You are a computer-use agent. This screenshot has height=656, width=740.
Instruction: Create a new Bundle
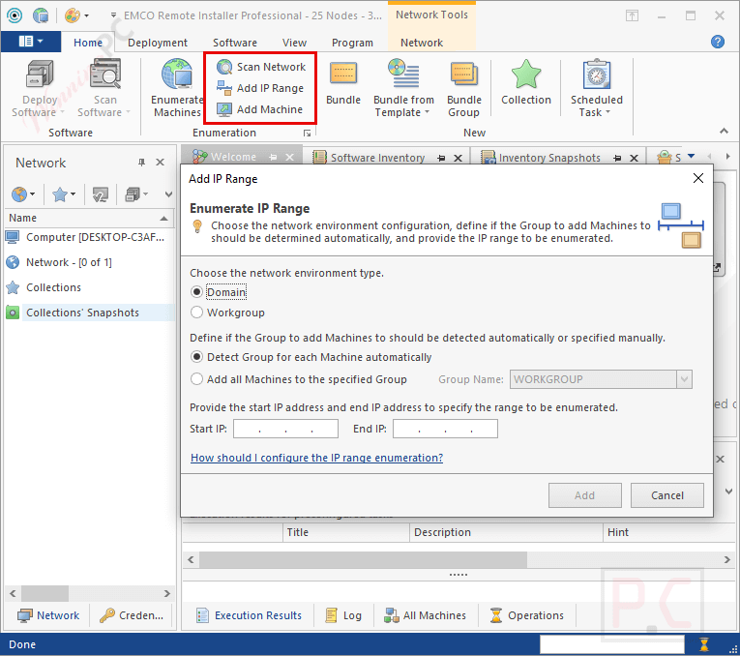(343, 83)
